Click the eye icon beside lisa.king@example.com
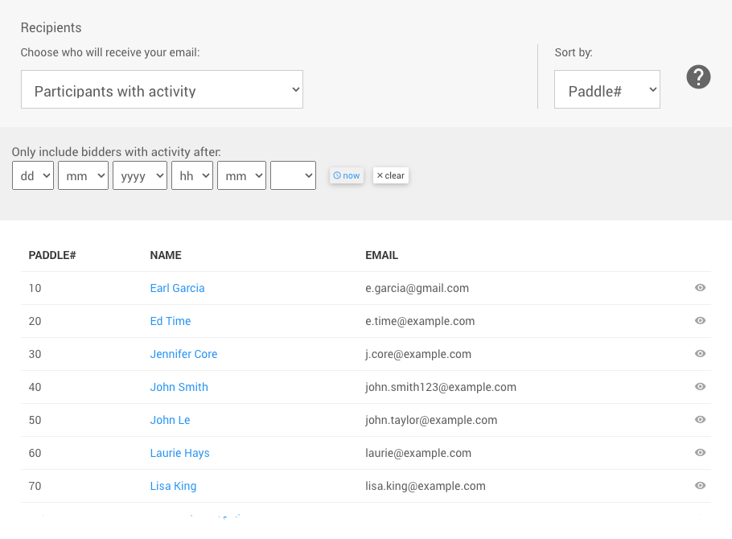Viewport: 732px width, 539px height. click(700, 486)
